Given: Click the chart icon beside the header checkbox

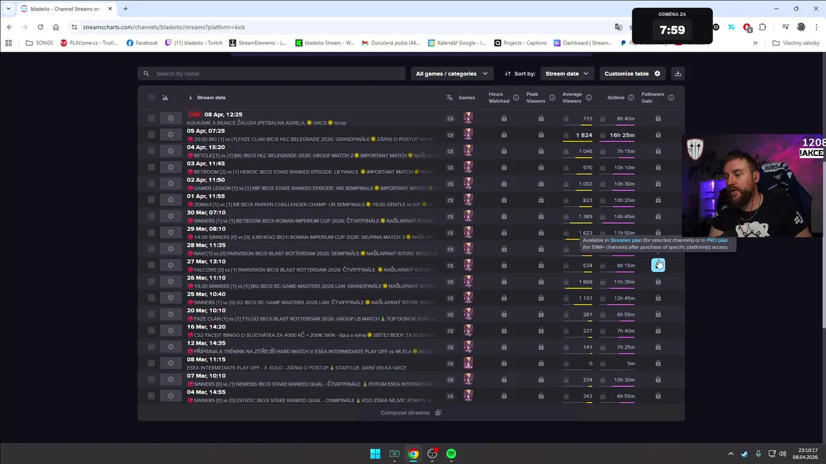Looking at the screenshot, I should pyautogui.click(x=165, y=98).
